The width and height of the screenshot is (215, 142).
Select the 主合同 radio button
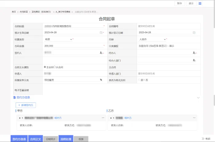[x=45, y=67]
